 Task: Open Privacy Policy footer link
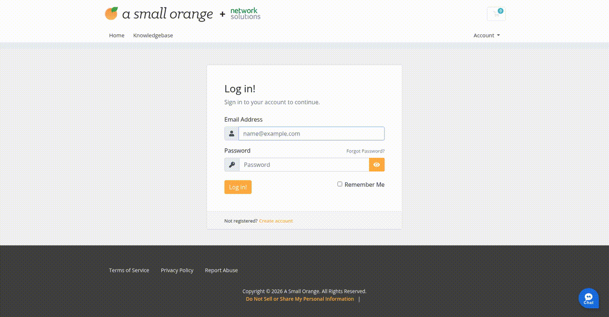[177, 270]
